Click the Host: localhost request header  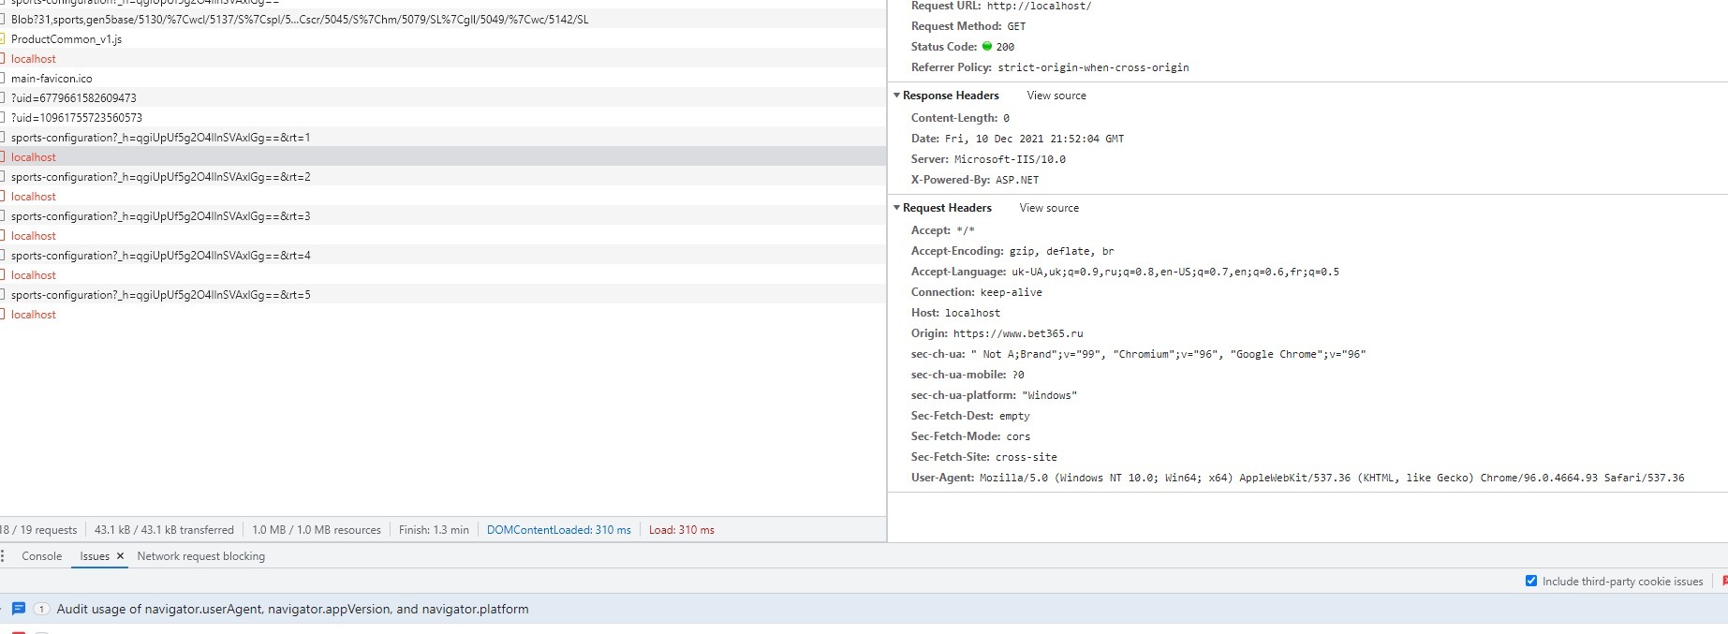pyautogui.click(x=955, y=313)
